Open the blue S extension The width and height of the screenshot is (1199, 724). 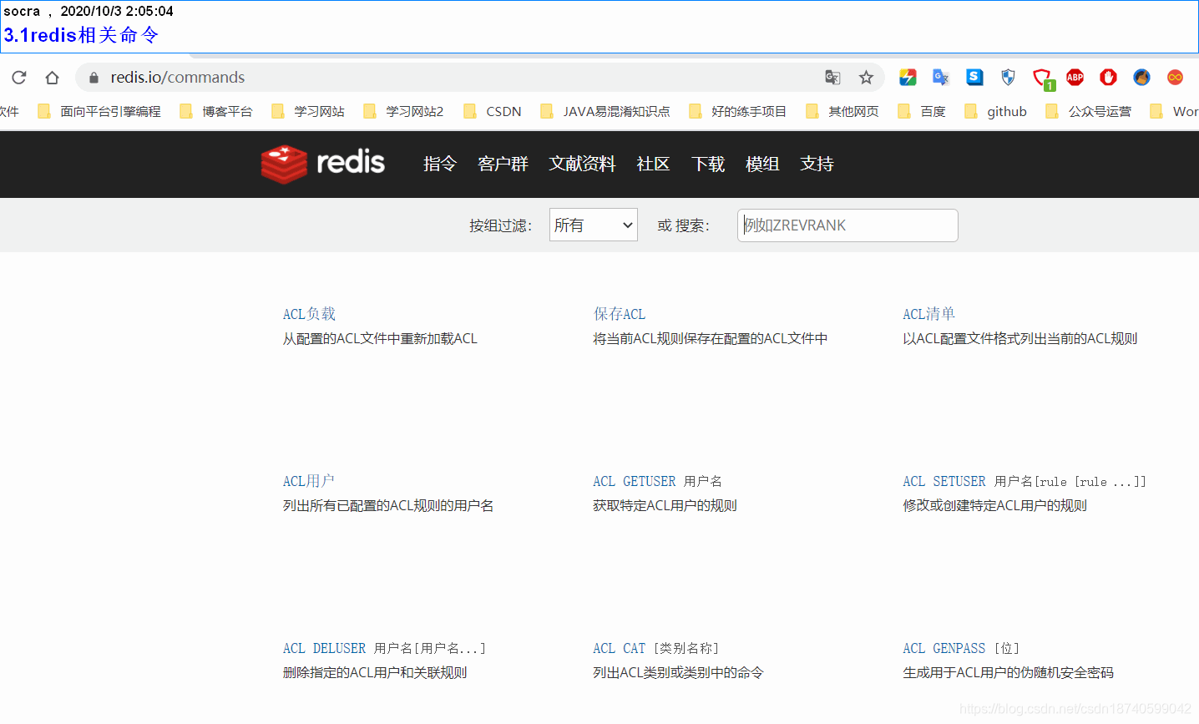point(974,78)
